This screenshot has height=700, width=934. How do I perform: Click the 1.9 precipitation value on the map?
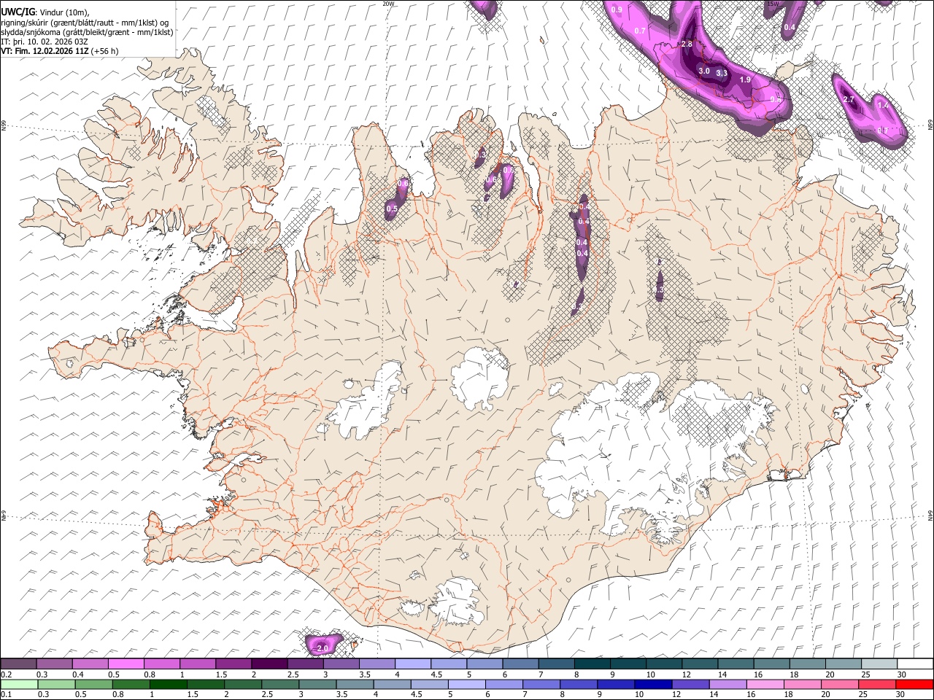tap(745, 80)
